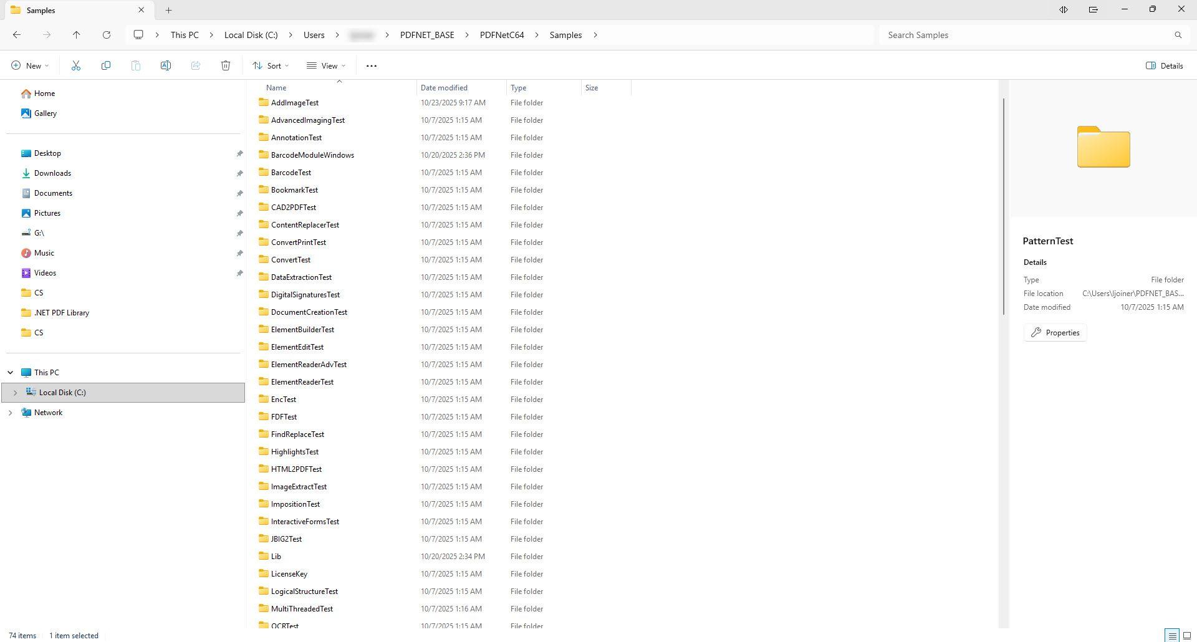Switch to large thumbnails view from status bar

pos(1186,636)
